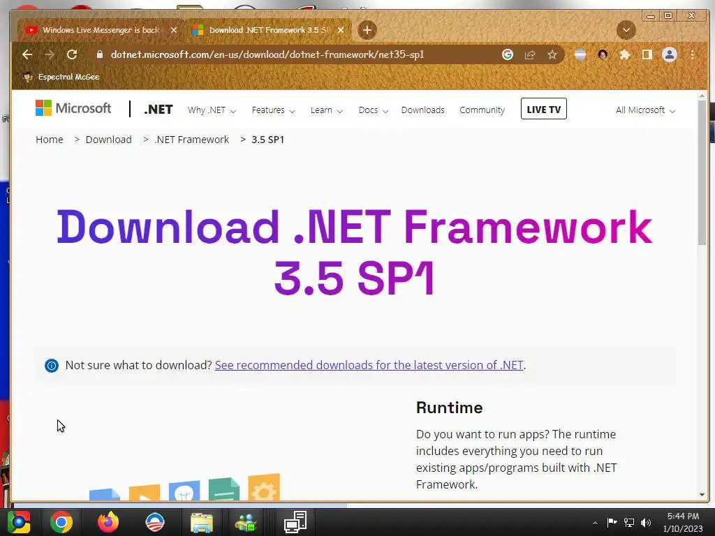This screenshot has width=715, height=536.
Task: Close the Download .NET Framework tab
Action: 341,30
